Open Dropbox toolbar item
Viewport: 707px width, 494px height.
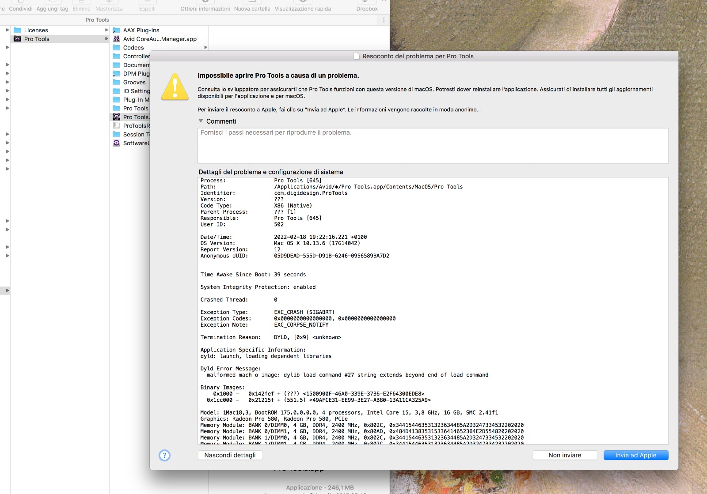(367, 8)
